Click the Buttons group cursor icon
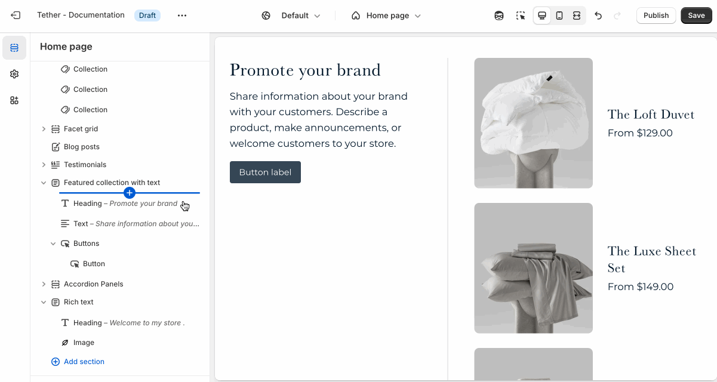The height and width of the screenshot is (382, 717). [65, 244]
